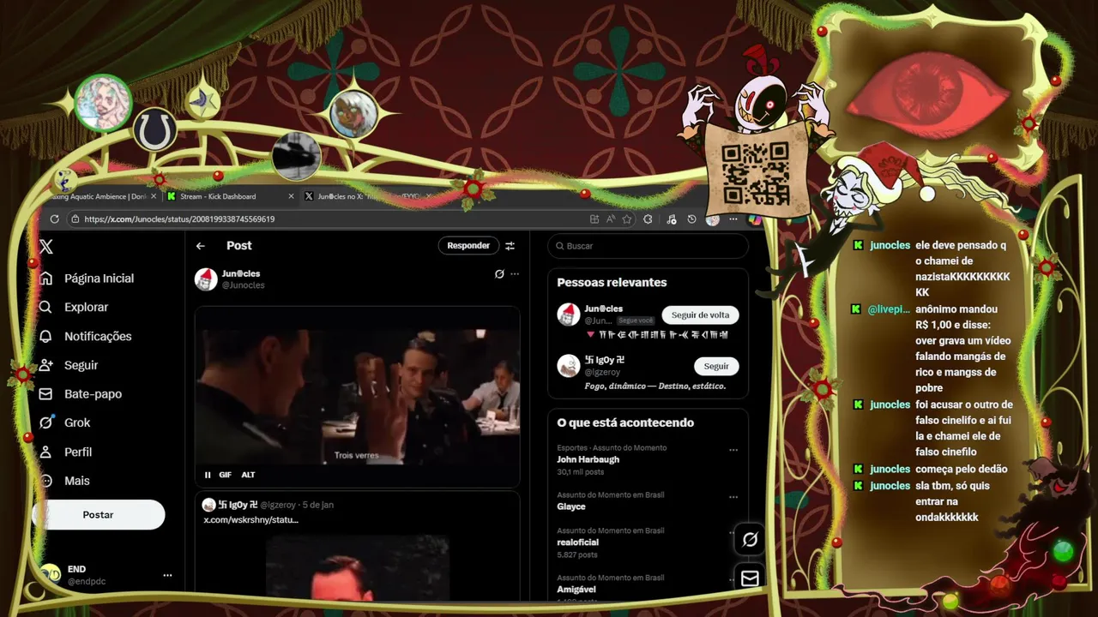Click the horseshoe overlay circle icon
The image size is (1098, 617).
(154, 130)
